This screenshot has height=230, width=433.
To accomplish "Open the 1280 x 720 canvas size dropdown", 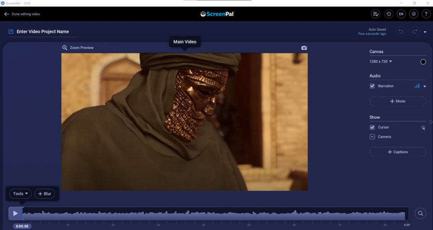I will (381, 61).
